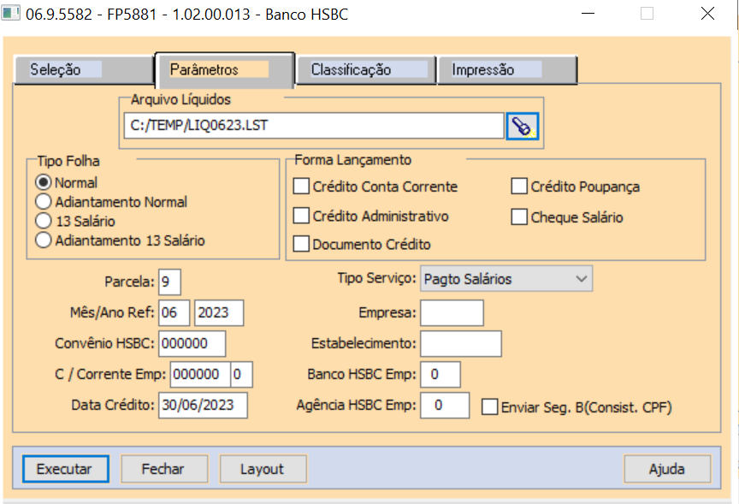Click the Arquivo Líquidos file path field

pos(314,126)
